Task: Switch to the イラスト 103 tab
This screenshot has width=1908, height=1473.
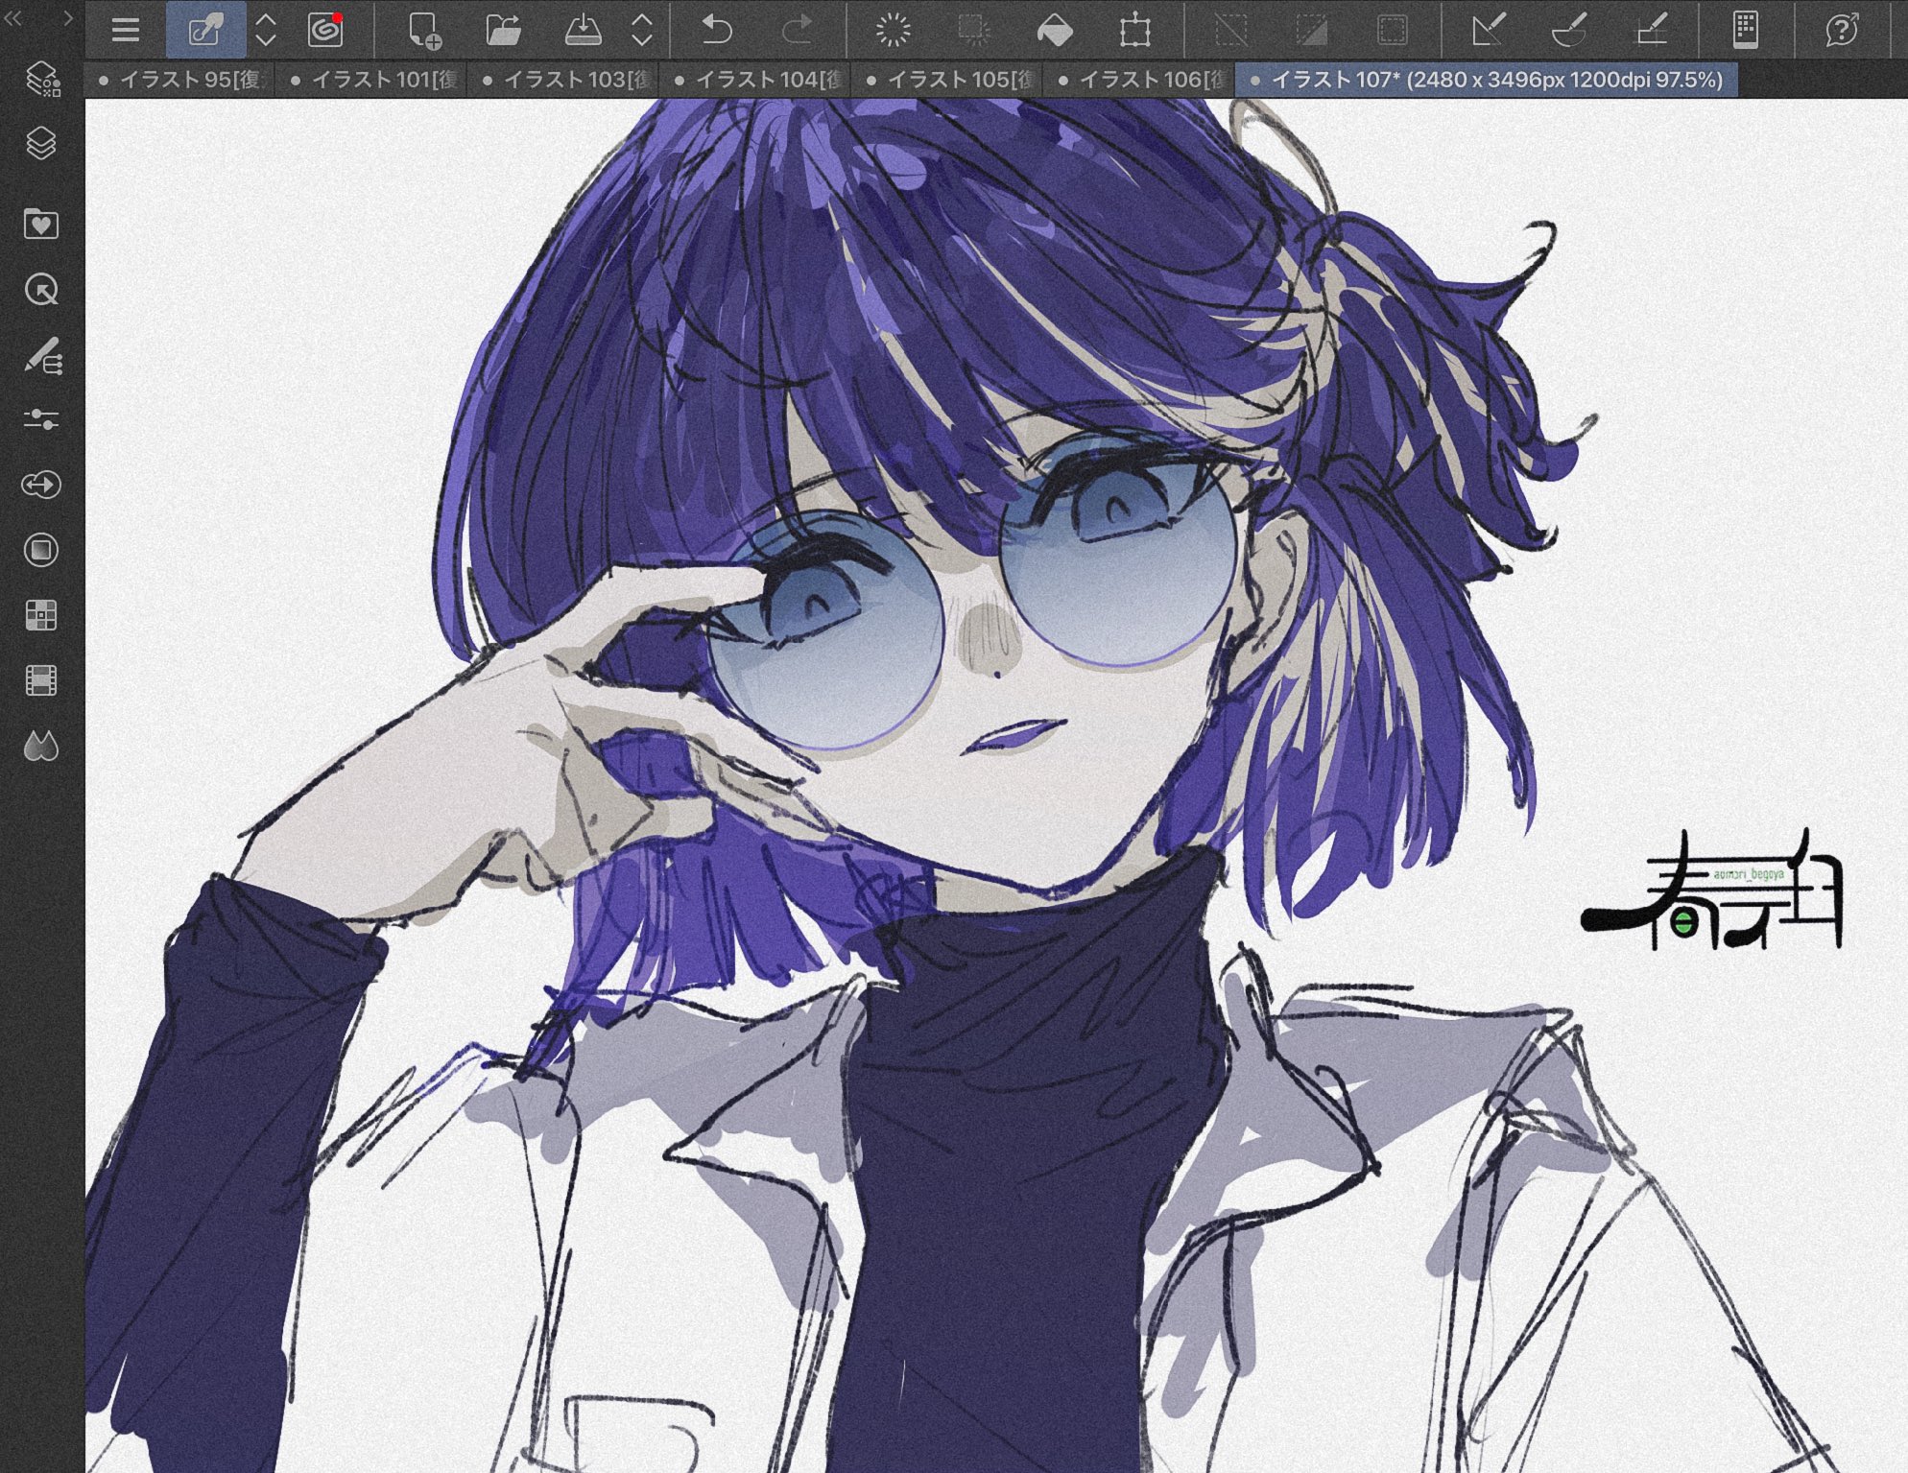Action: (564, 80)
